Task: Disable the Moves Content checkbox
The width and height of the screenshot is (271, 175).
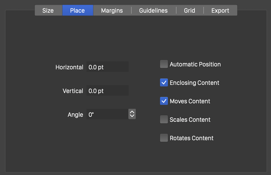Action: point(164,101)
